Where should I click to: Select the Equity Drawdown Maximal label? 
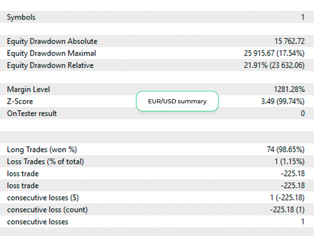(x=52, y=54)
